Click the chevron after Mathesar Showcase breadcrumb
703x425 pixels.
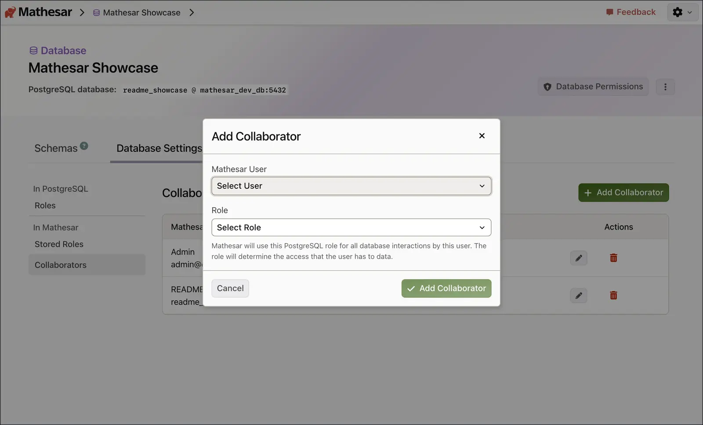pos(192,13)
